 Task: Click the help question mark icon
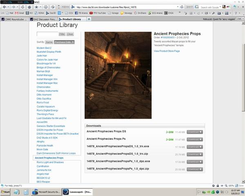236,13
